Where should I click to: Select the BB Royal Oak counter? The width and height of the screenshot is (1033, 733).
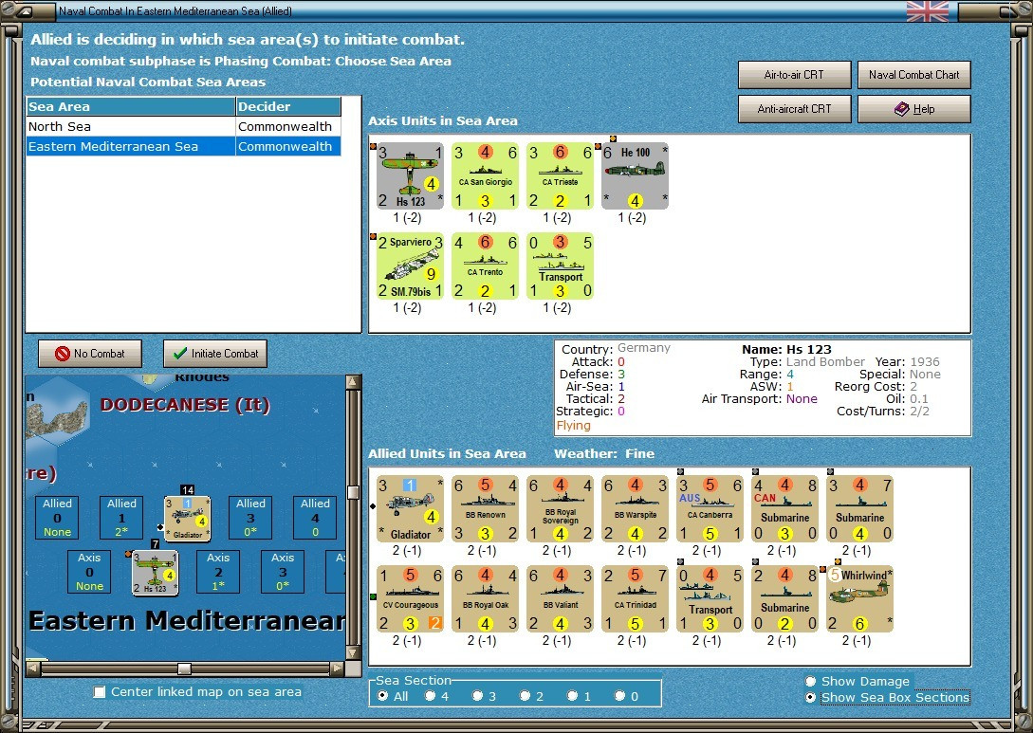(x=486, y=599)
